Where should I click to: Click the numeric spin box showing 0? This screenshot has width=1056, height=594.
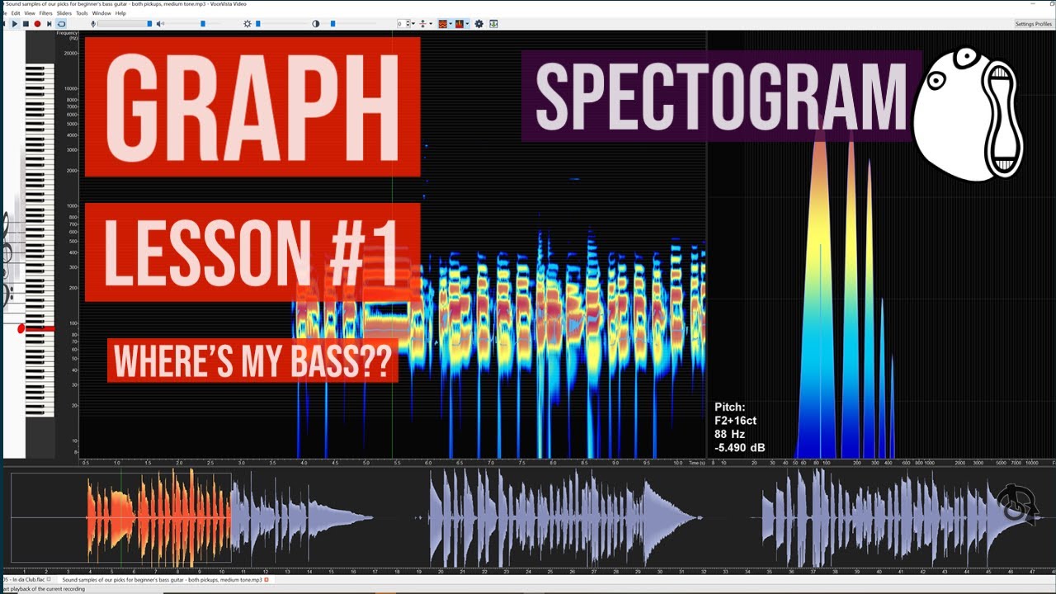(403, 24)
